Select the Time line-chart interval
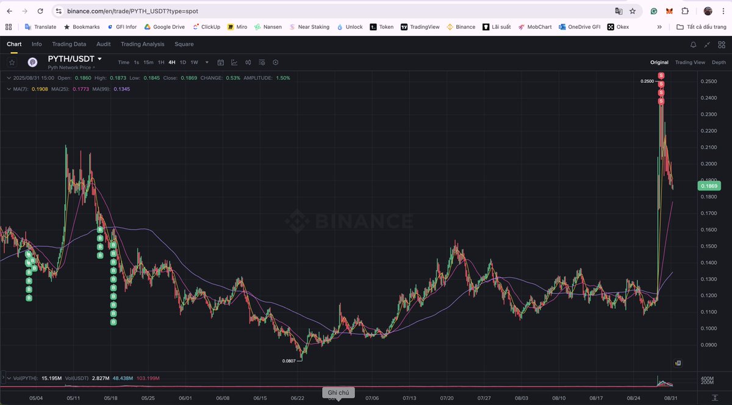Screen dimensions: 732x405 pos(124,62)
